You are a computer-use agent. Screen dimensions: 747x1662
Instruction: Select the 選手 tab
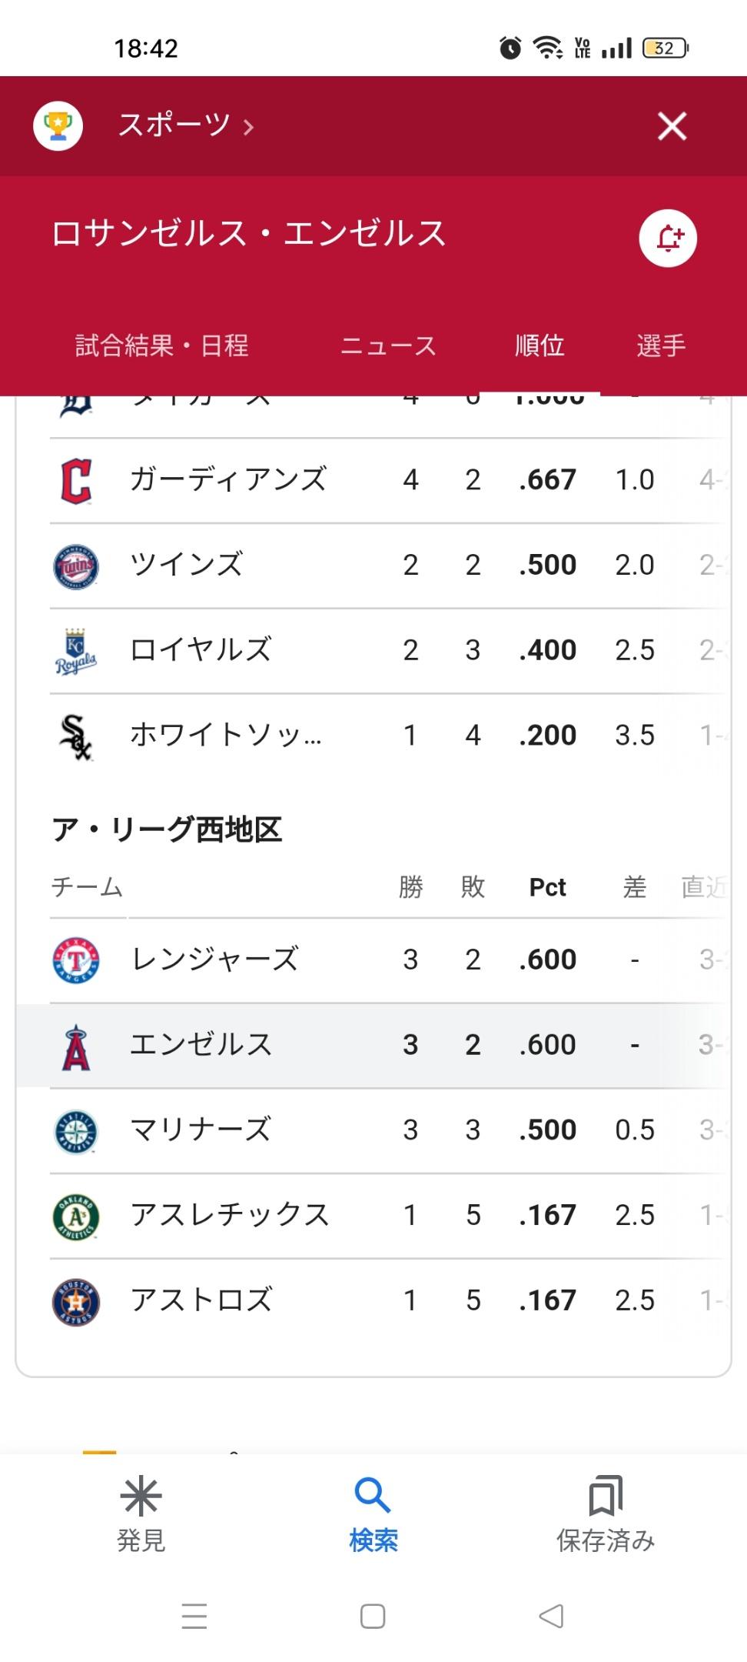661,345
